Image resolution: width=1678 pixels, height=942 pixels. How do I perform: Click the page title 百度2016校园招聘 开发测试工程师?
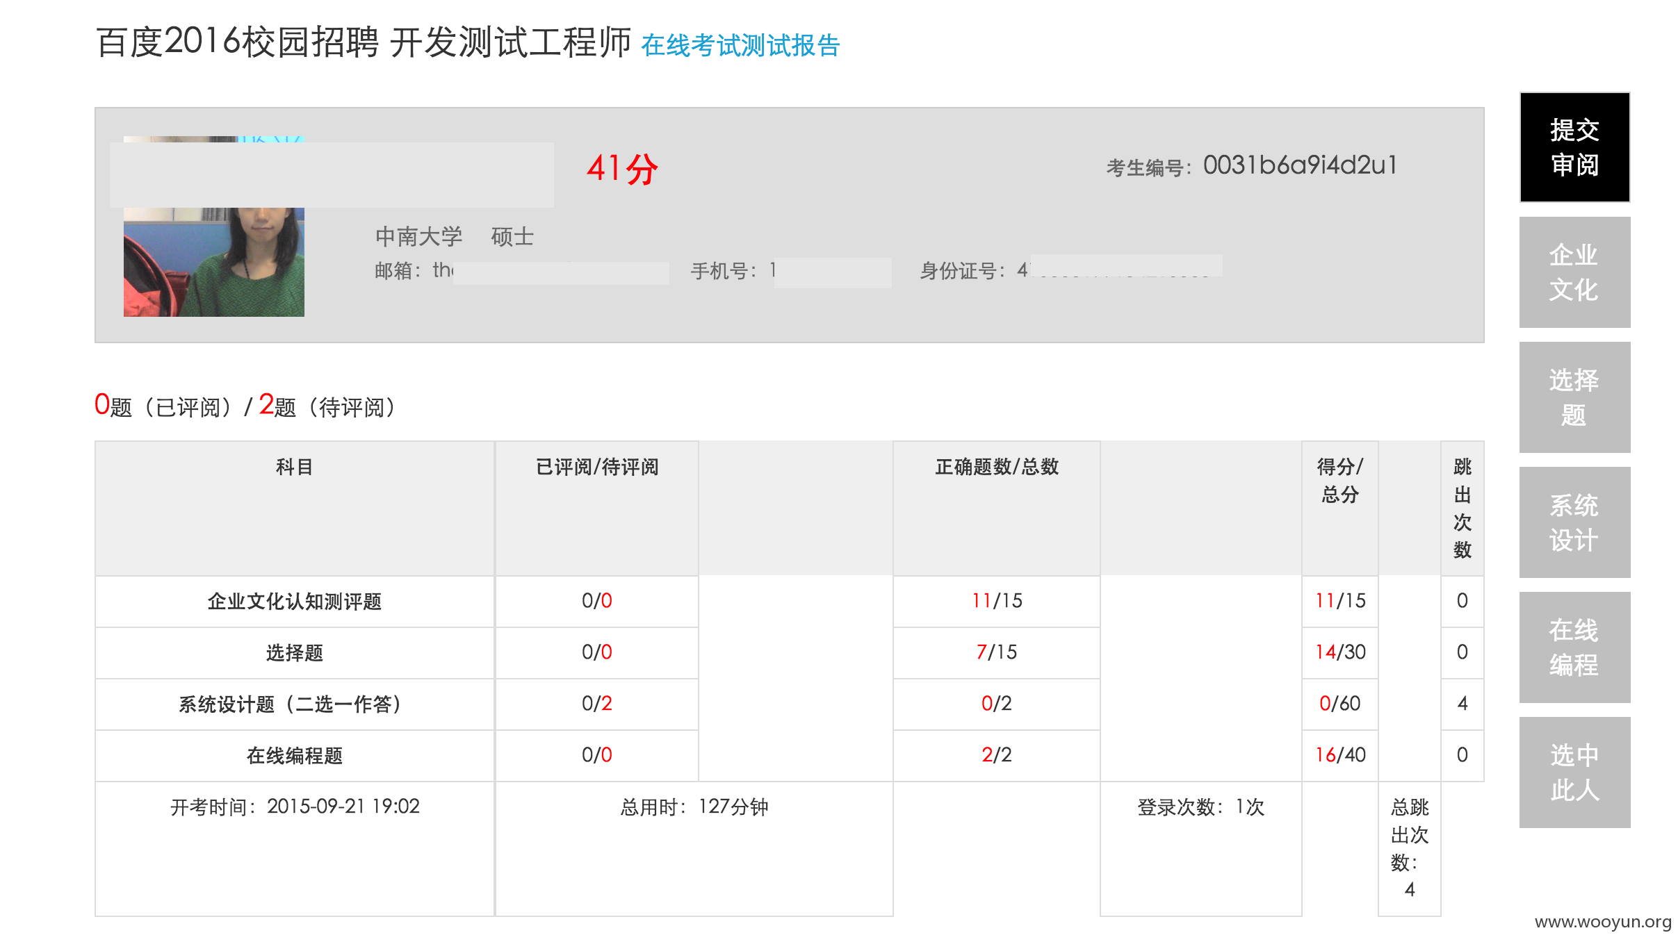[x=363, y=42]
